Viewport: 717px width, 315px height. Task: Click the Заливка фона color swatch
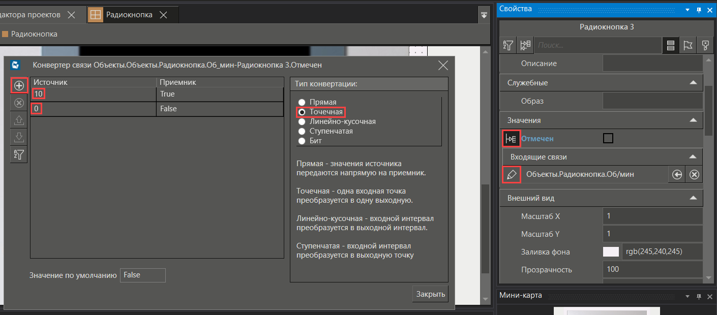pyautogui.click(x=611, y=252)
